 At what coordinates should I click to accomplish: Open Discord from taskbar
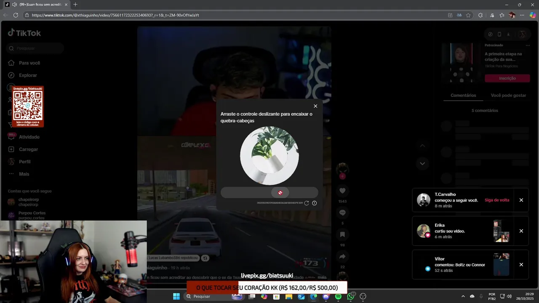pos(326,296)
